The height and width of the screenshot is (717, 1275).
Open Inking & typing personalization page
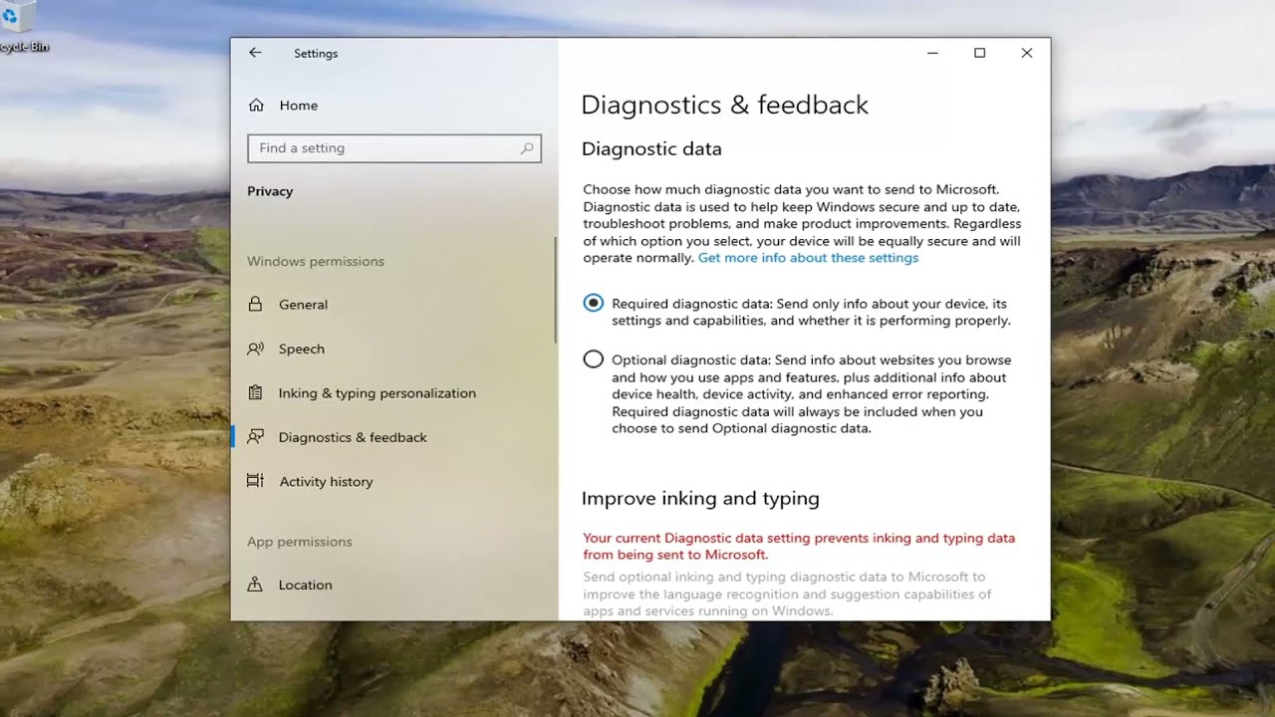[x=393, y=393]
